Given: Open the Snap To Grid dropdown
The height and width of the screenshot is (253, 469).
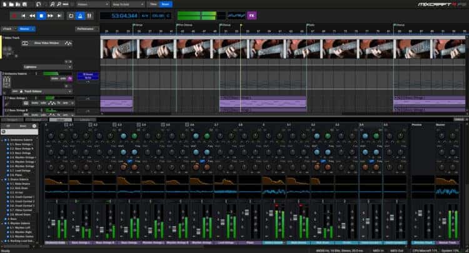Looking at the screenshot, I should [128, 4].
